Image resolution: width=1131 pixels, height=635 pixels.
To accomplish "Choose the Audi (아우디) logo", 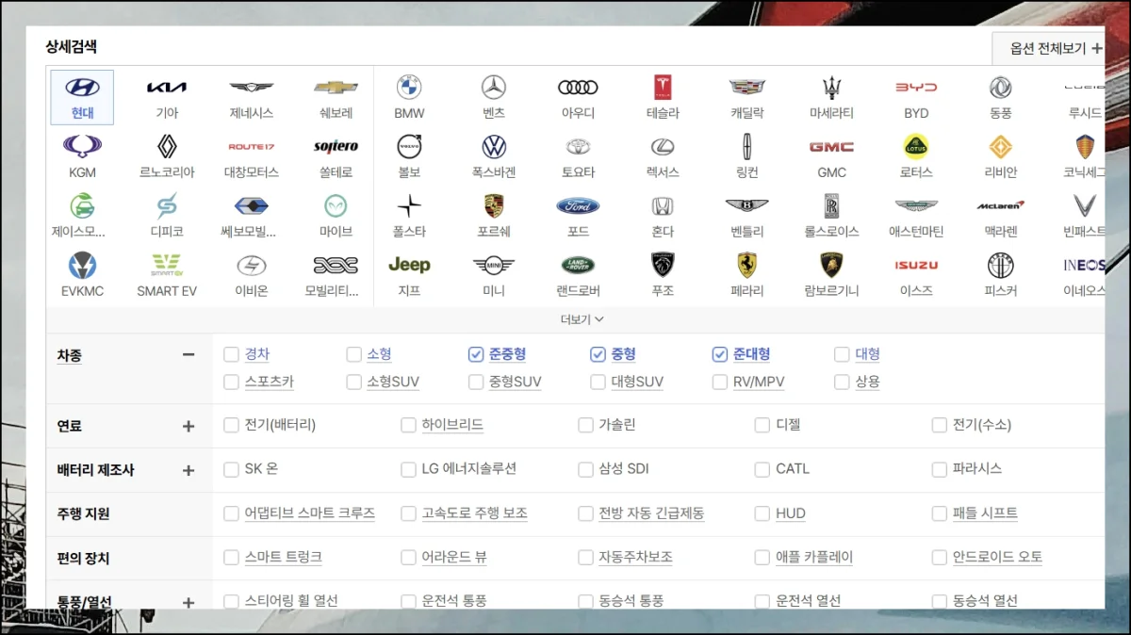I will point(579,88).
